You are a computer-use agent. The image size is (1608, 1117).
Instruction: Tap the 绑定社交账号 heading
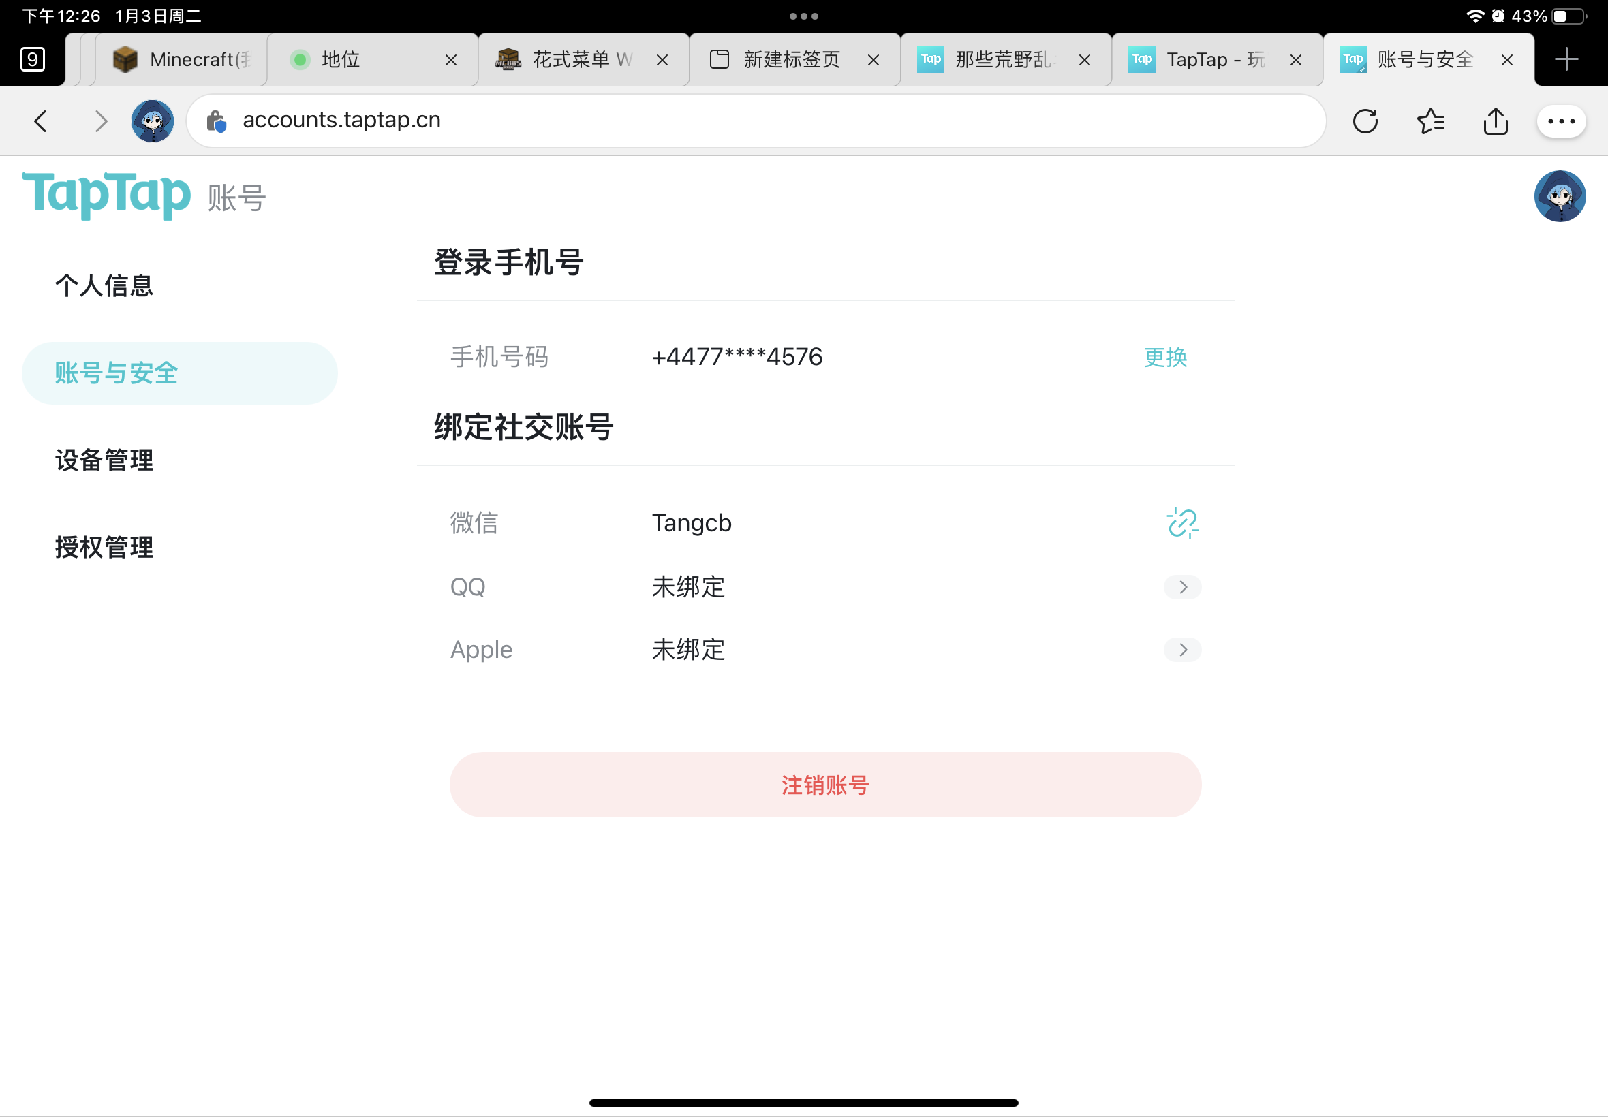[x=524, y=427]
